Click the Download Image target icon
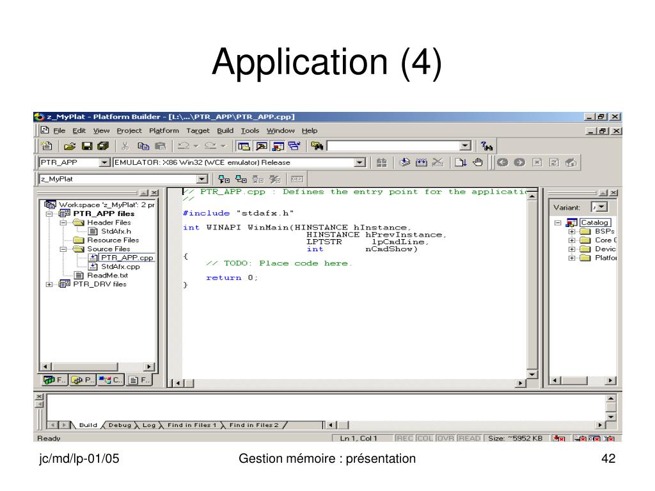 coord(224,179)
